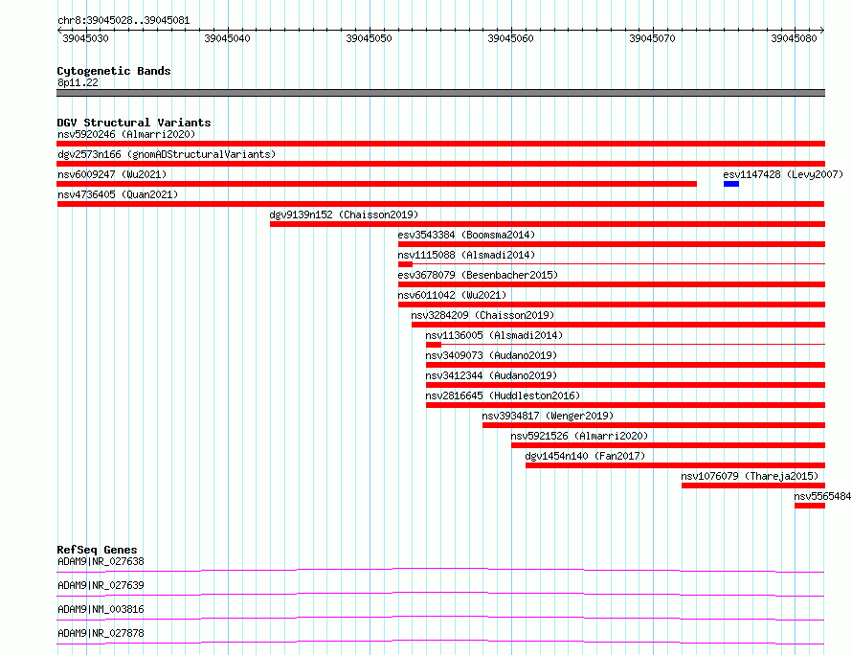
Task: Click the red bar under nsv5920246
Action: click(x=440, y=144)
